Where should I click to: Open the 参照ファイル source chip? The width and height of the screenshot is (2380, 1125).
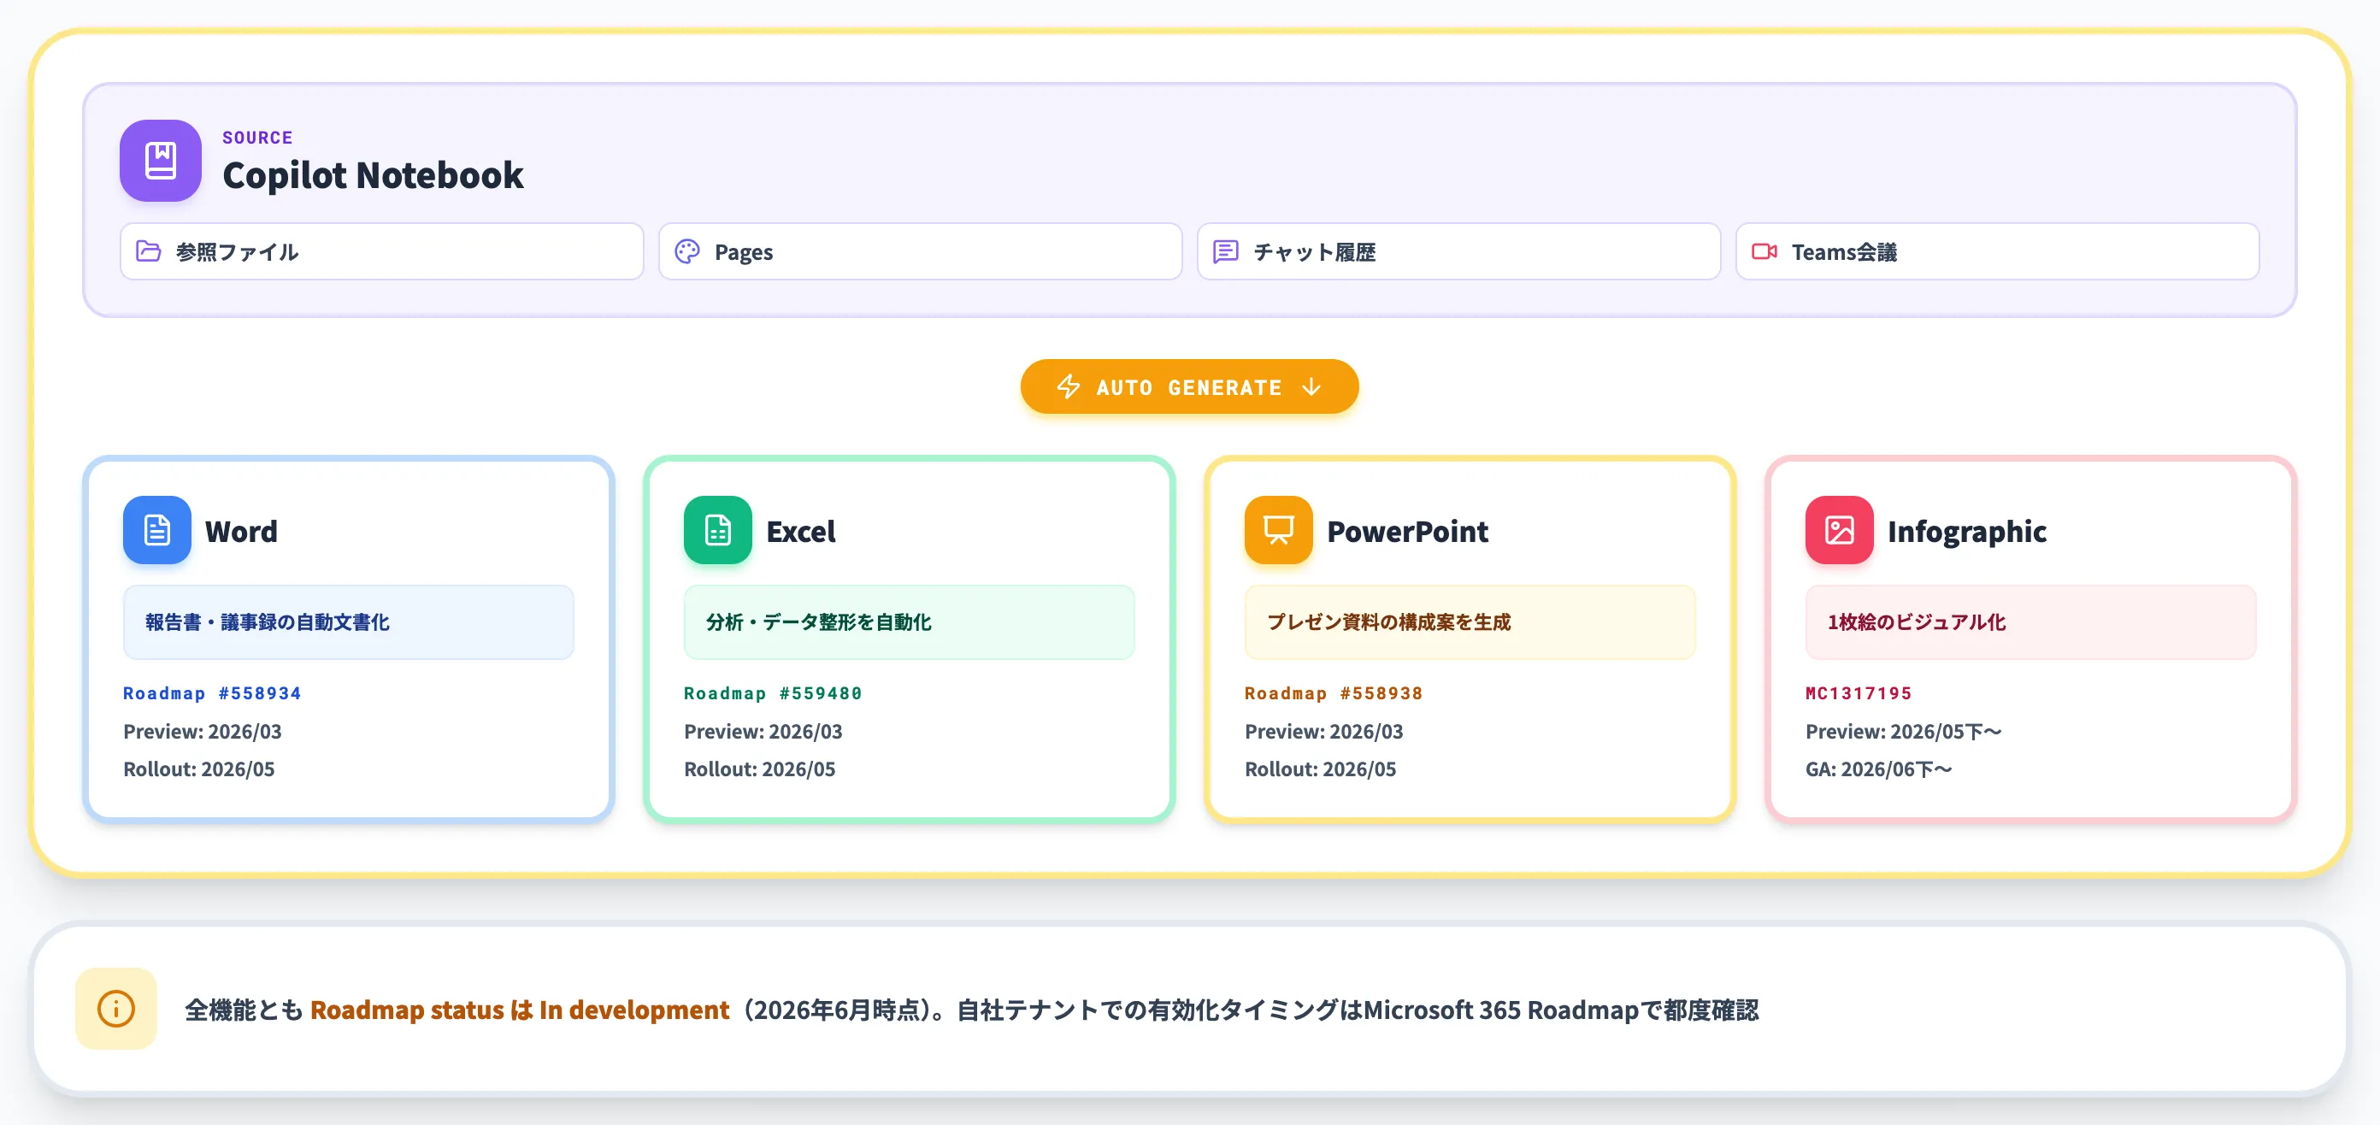pos(381,251)
